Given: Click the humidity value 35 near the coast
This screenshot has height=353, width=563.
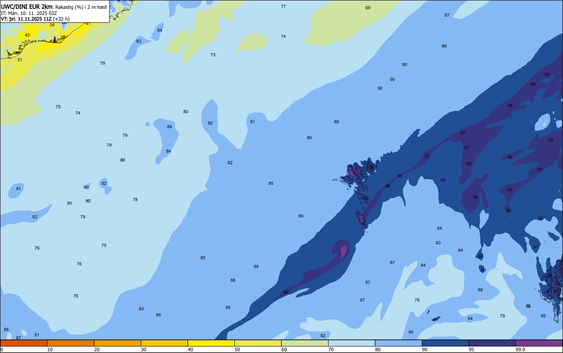Looking at the screenshot, I should pyautogui.click(x=63, y=37).
